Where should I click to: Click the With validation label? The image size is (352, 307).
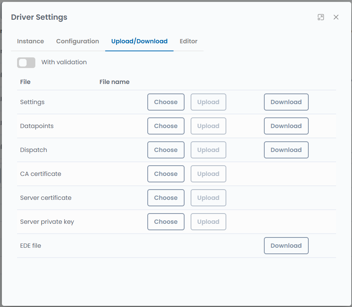pyautogui.click(x=64, y=62)
